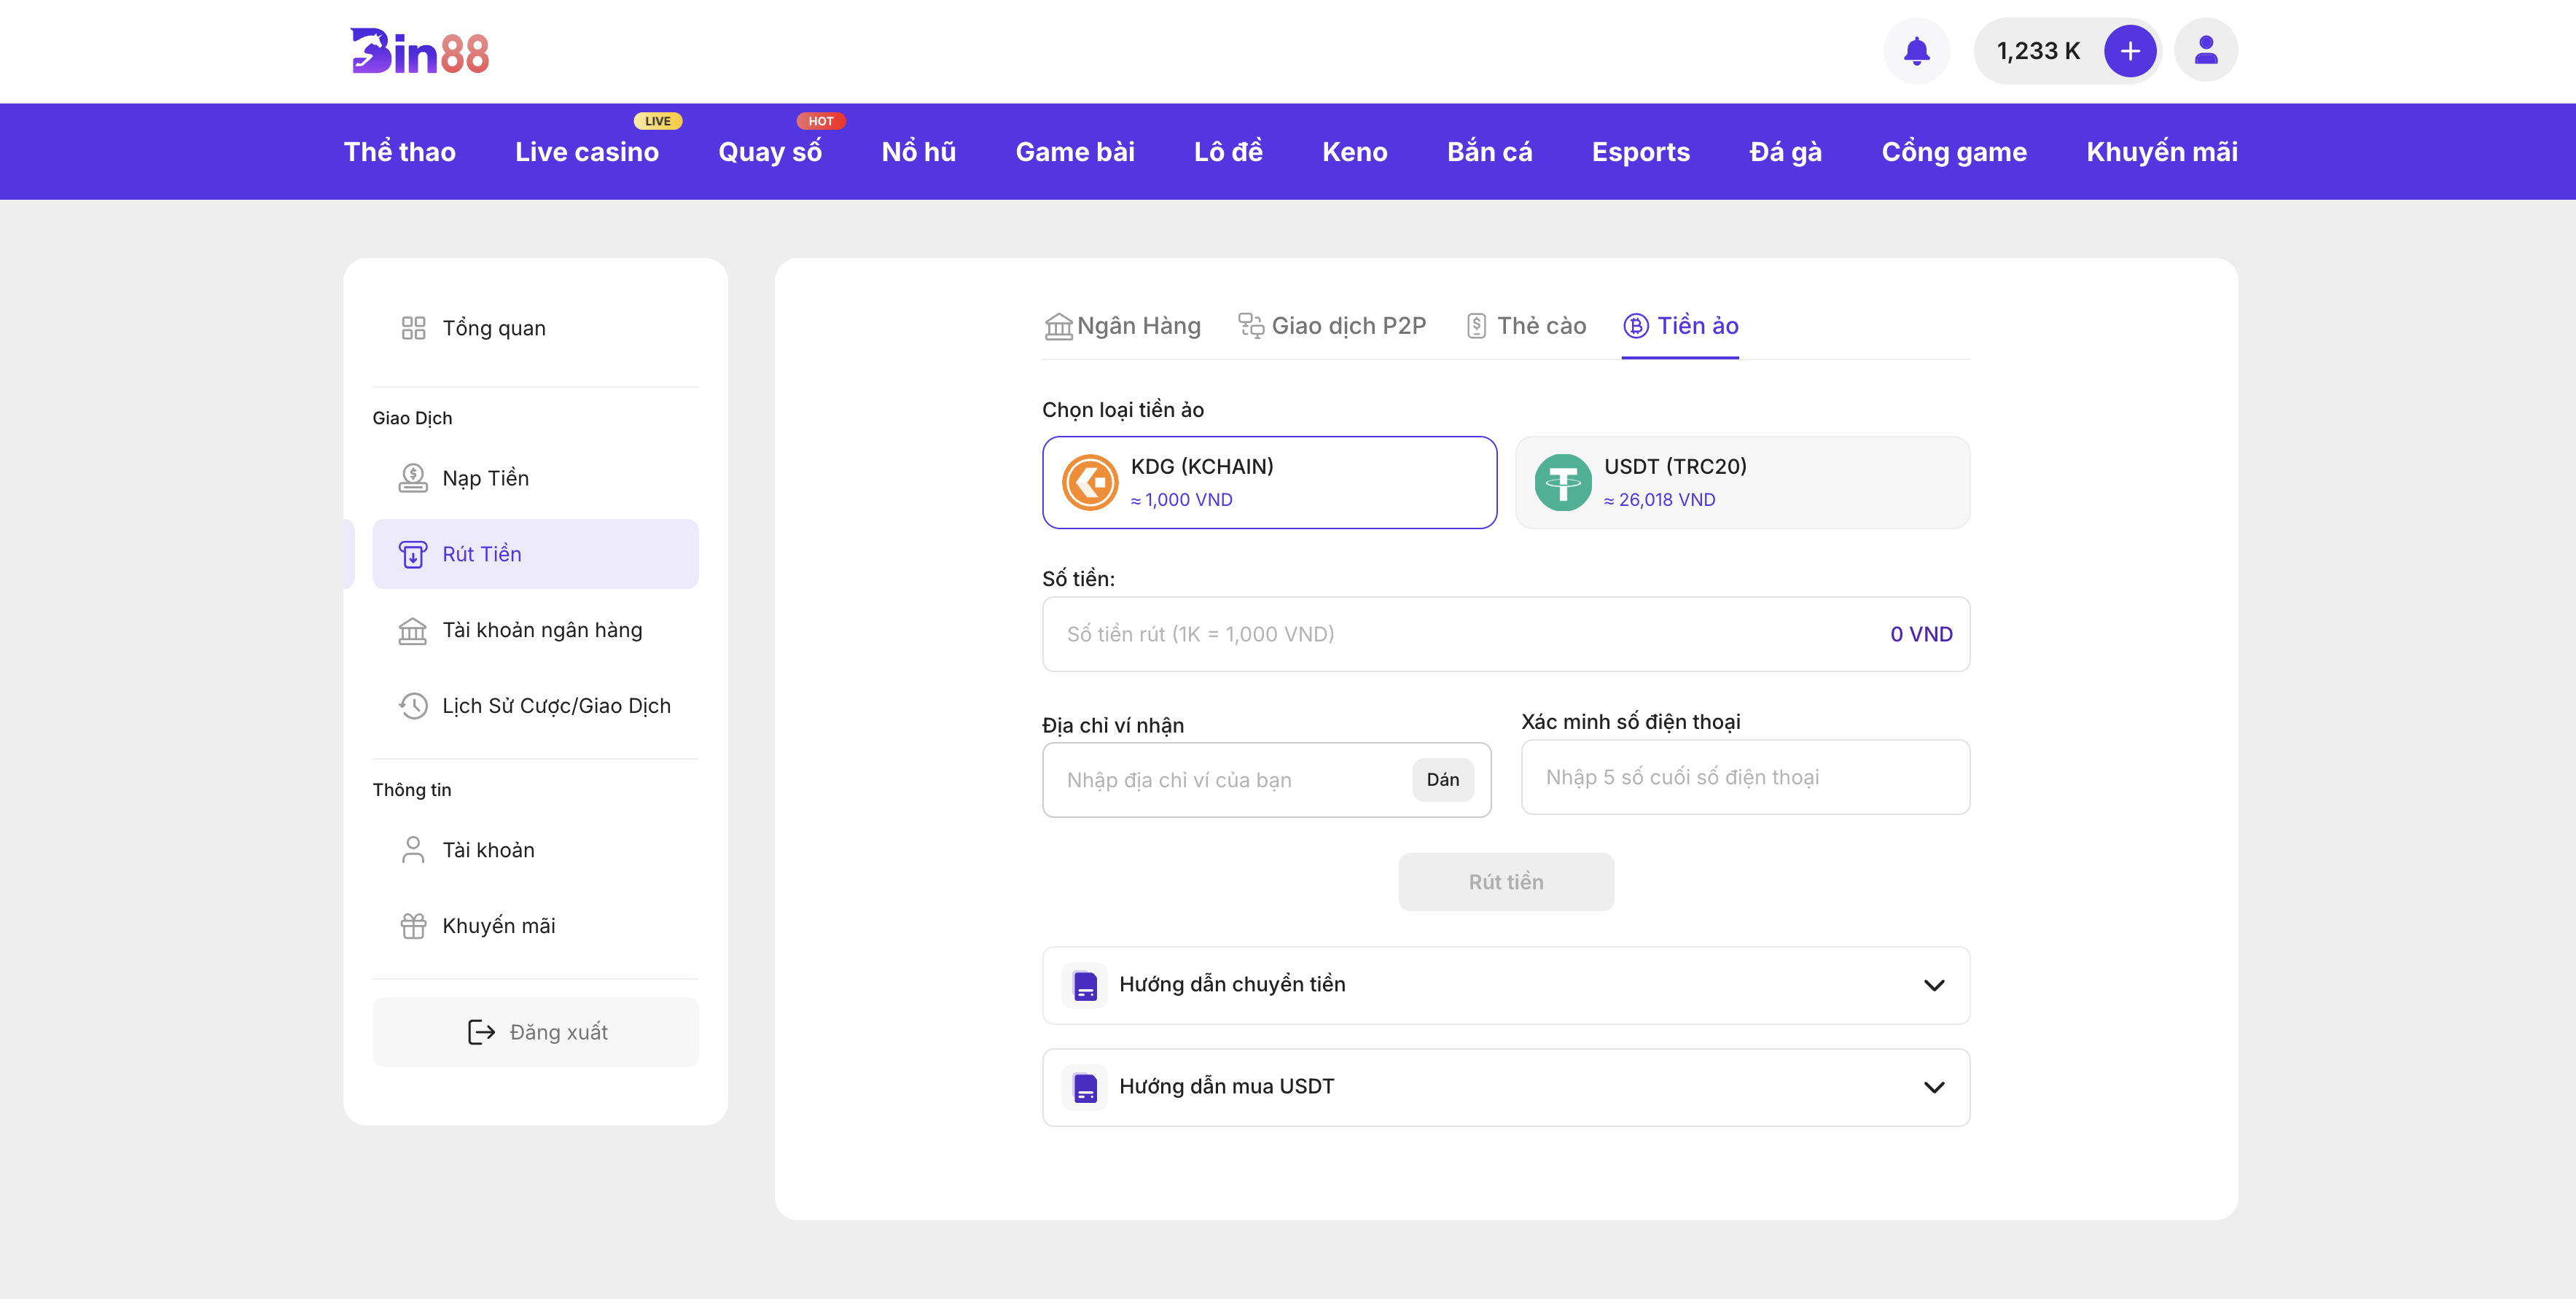
Task: Open Nổ hũ menu
Action: tap(918, 152)
